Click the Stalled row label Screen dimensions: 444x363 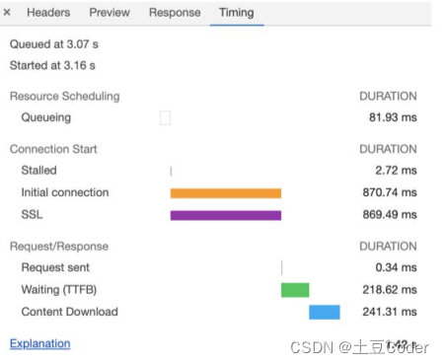tap(38, 171)
